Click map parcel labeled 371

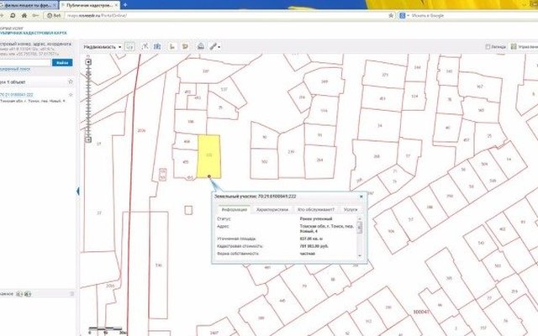tap(385, 75)
